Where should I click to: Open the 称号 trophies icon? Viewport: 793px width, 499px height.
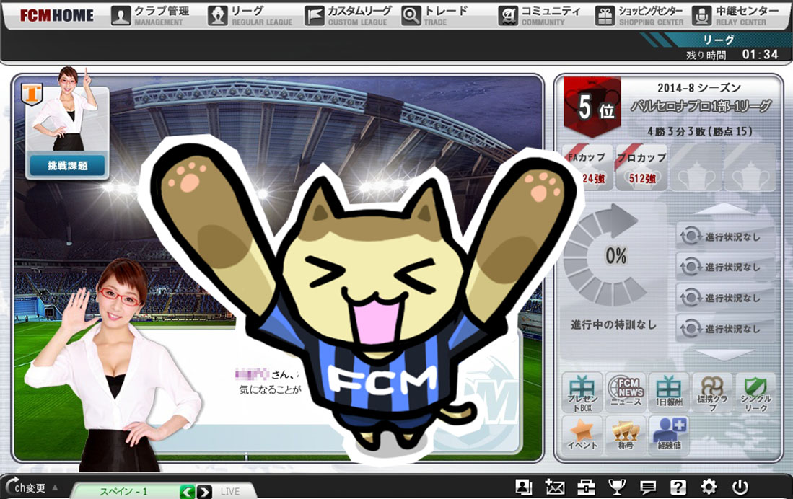click(x=626, y=435)
